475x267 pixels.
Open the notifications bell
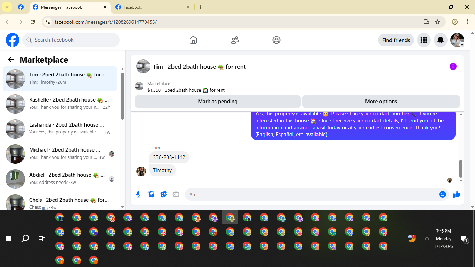click(441, 40)
